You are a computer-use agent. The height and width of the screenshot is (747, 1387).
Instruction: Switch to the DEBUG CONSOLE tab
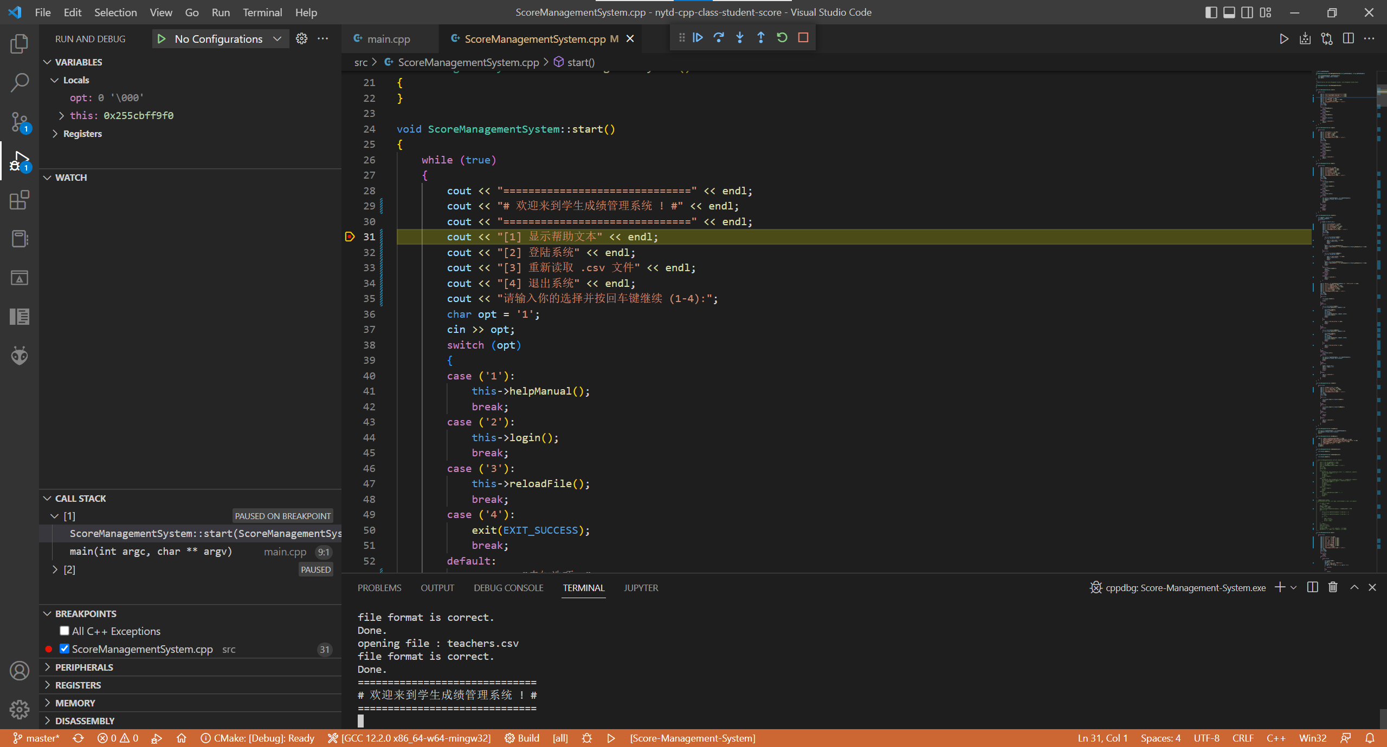click(x=508, y=588)
